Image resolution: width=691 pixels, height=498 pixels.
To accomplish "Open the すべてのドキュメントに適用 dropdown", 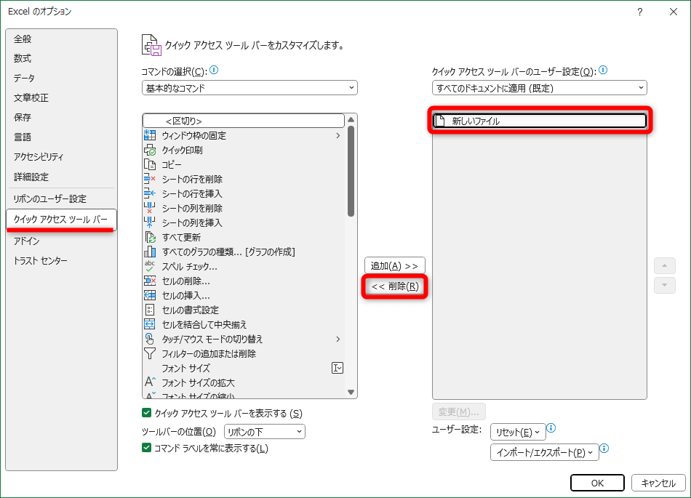I will [538, 87].
